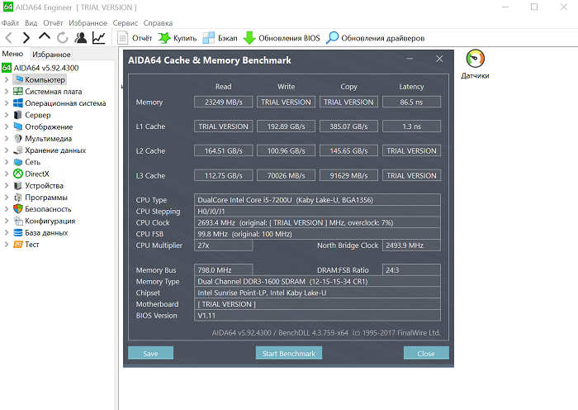This screenshot has width=578, height=410.
Task: Open the Избранное menu in the menu bar
Action: click(x=88, y=23)
